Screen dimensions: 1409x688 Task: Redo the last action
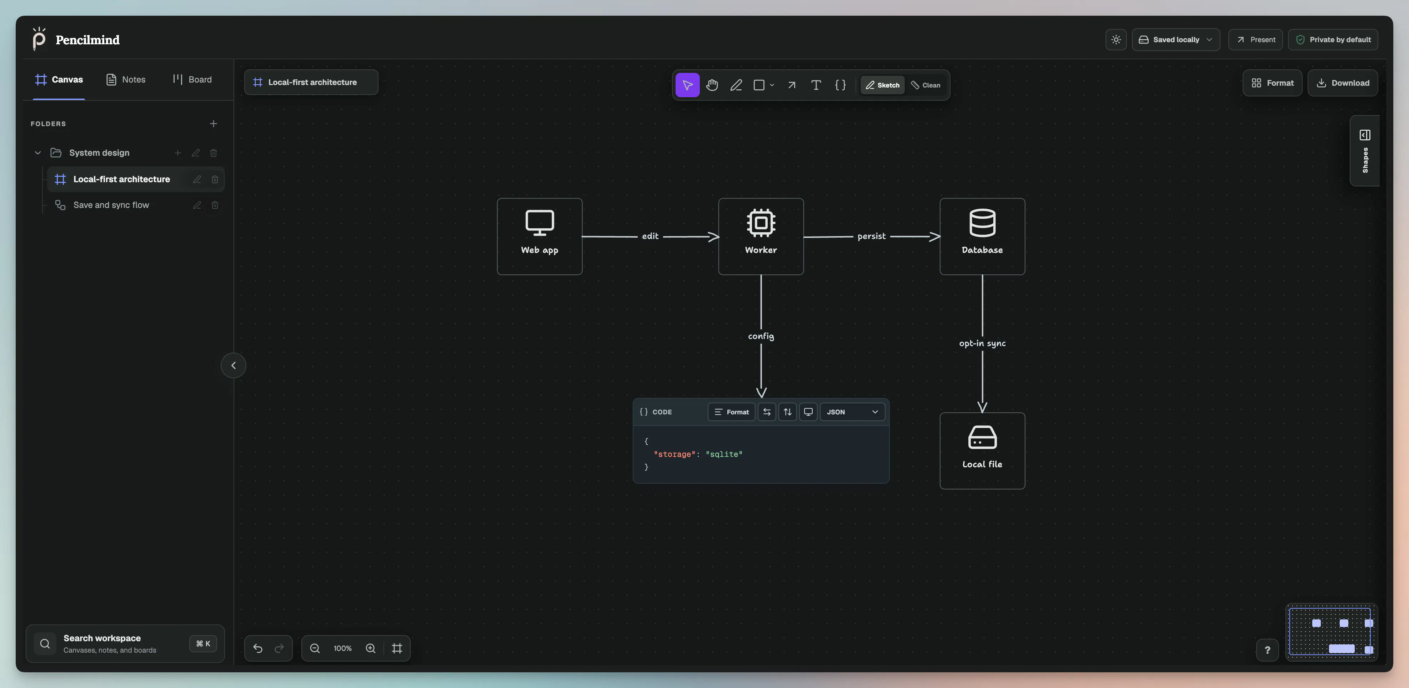[x=279, y=648]
